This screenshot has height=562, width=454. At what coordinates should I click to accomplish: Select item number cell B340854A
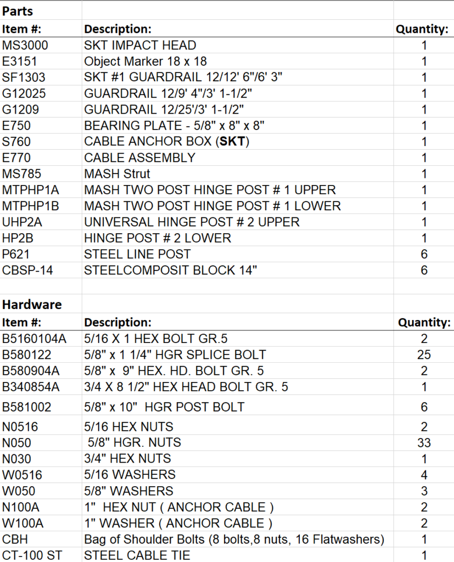click(x=31, y=387)
